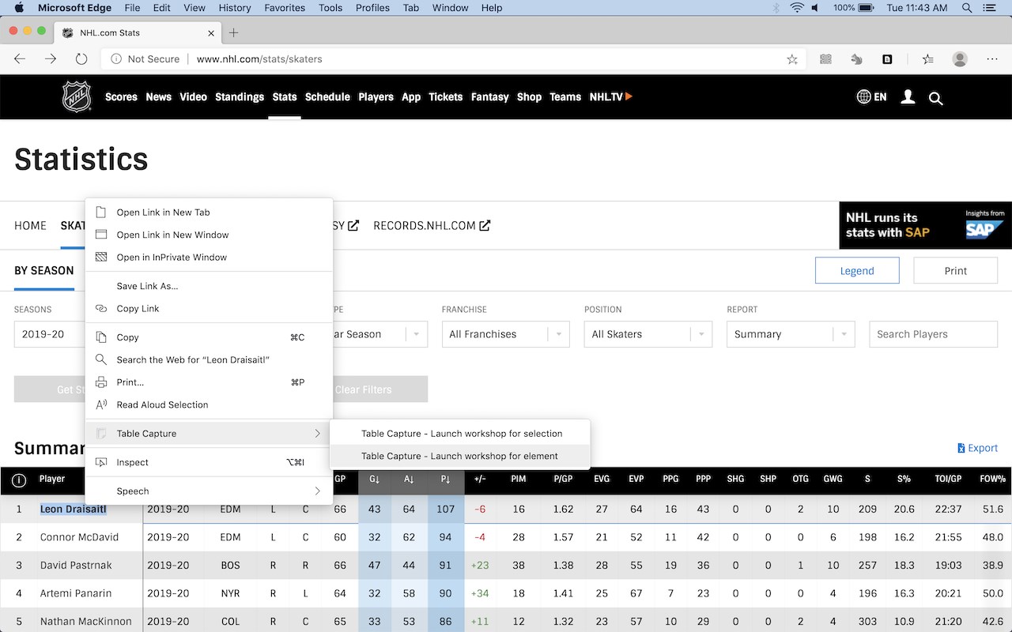This screenshot has width=1012, height=632.
Task: Expand the Table Capture submenu
Action: coord(209,434)
